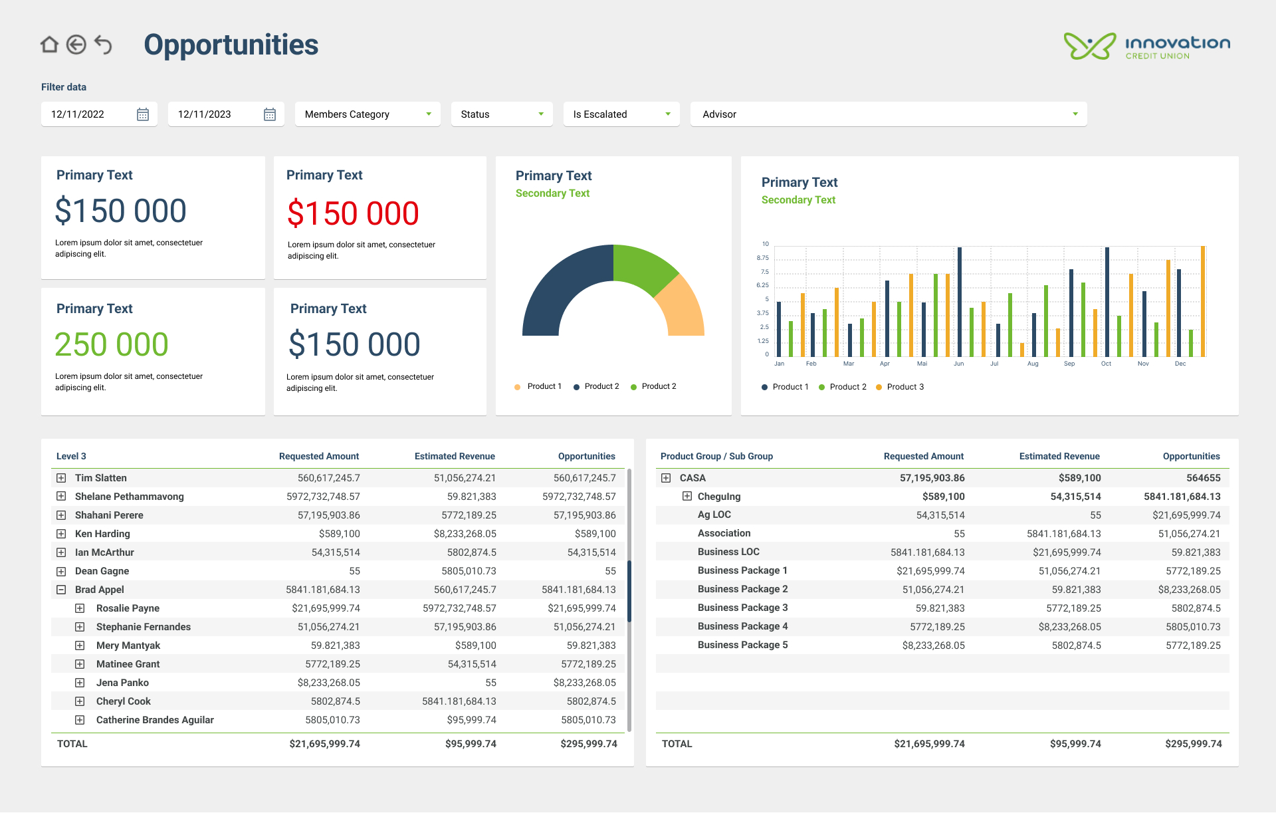Expand the Cheguing sub group
1276x819 pixels.
tap(687, 497)
